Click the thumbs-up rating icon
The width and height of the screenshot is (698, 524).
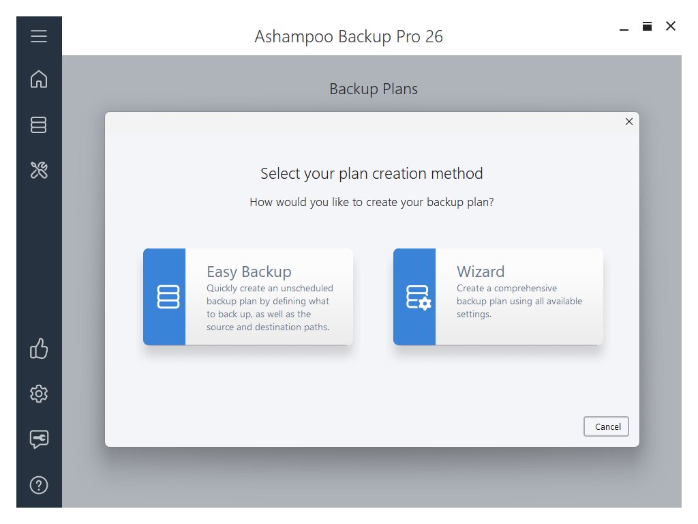(x=39, y=350)
